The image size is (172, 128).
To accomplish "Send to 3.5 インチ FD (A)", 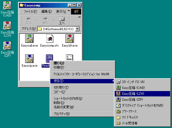I will (142, 82).
